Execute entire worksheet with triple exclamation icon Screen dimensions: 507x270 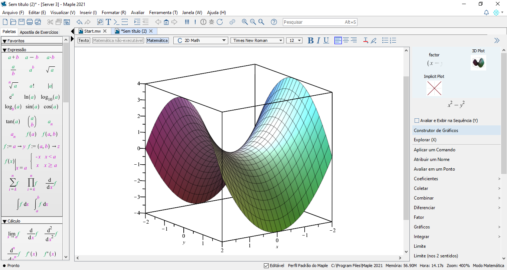(x=187, y=22)
